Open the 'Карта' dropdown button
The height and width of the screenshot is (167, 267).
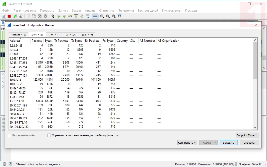pos(209,143)
